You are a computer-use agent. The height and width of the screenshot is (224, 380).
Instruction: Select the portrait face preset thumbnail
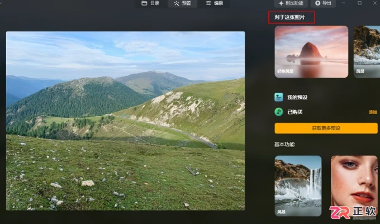(354, 186)
